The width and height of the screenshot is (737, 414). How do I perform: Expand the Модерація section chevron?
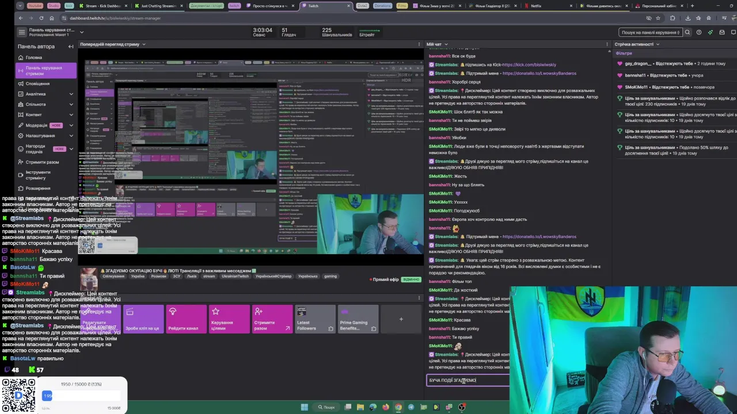pyautogui.click(x=71, y=125)
